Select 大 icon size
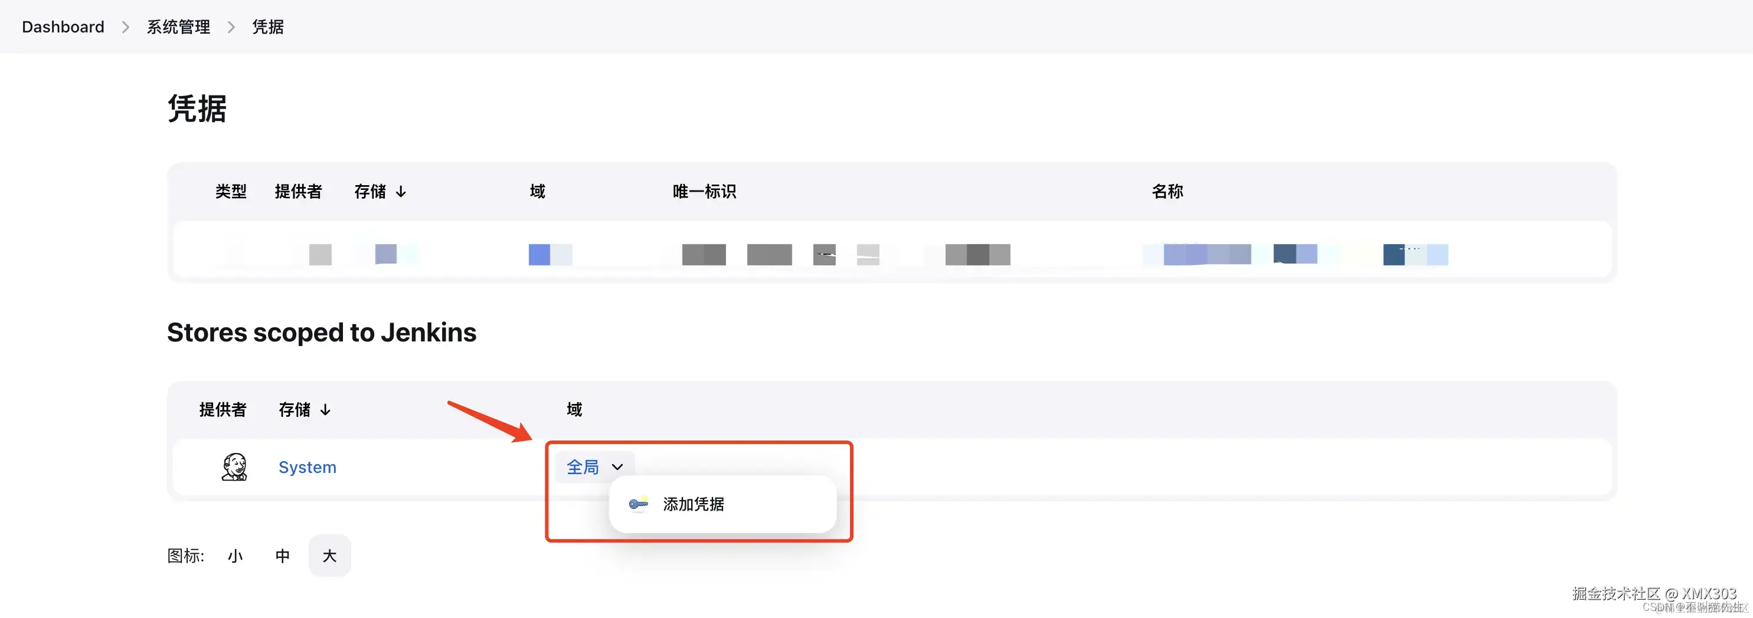The height and width of the screenshot is (618, 1753). (329, 555)
